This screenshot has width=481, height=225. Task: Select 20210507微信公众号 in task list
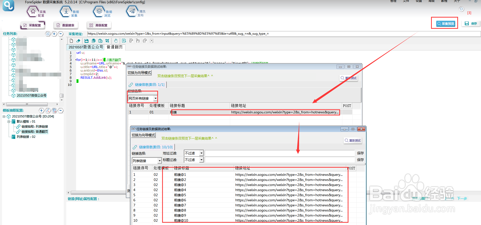[x=32, y=96]
